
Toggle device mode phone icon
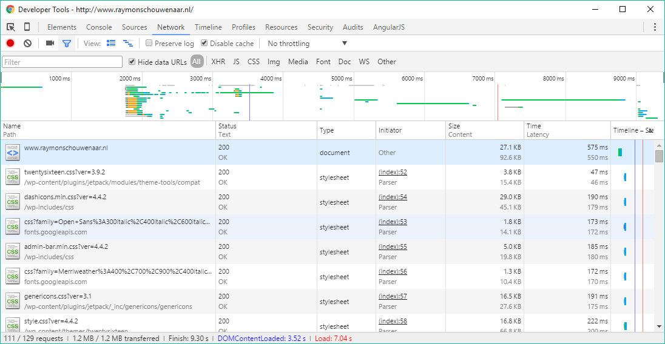pos(27,27)
